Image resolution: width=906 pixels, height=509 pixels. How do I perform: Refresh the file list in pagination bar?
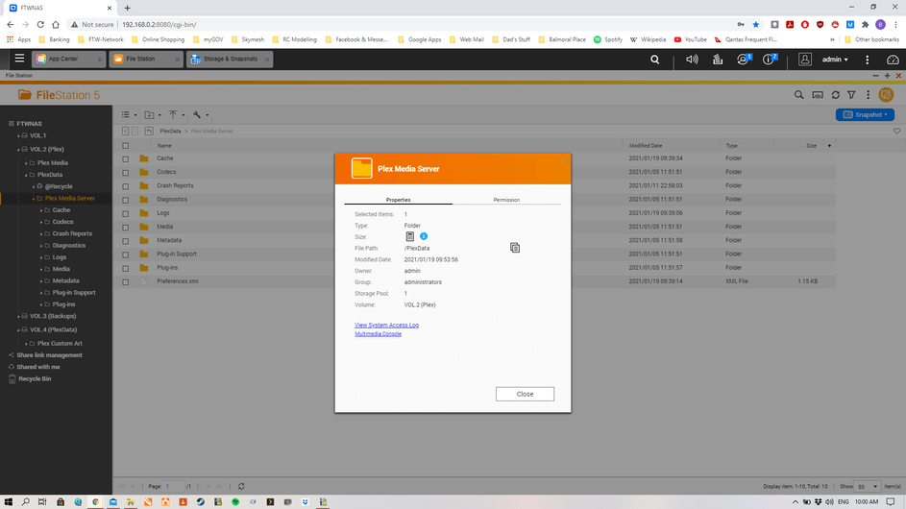241,487
